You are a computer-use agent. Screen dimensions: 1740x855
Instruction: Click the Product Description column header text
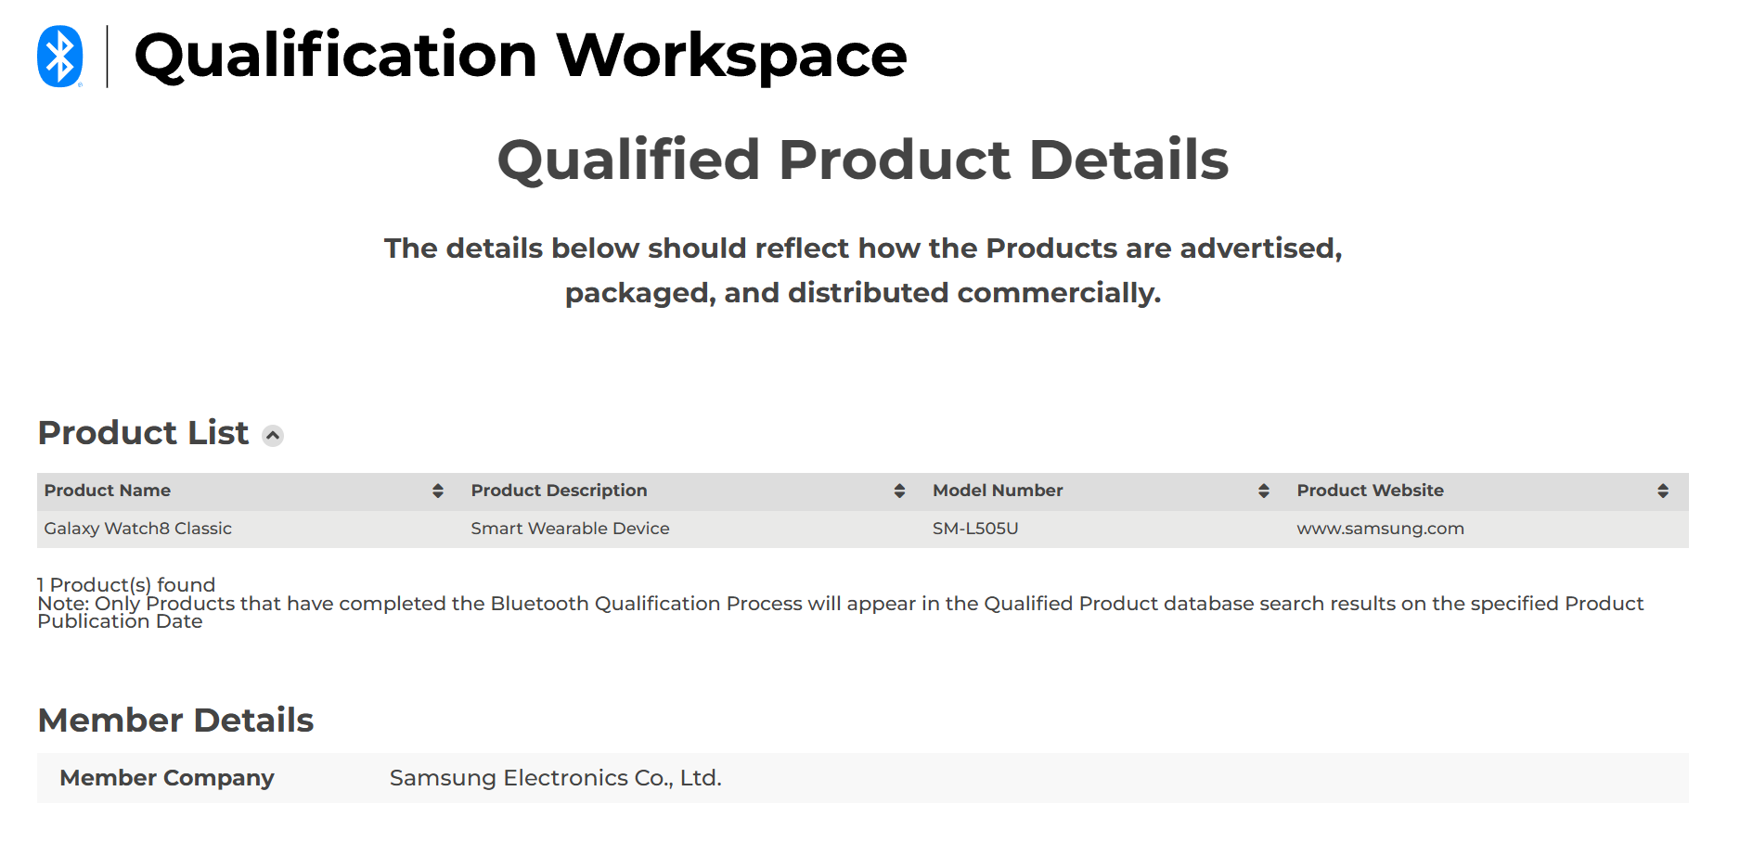[x=559, y=491]
